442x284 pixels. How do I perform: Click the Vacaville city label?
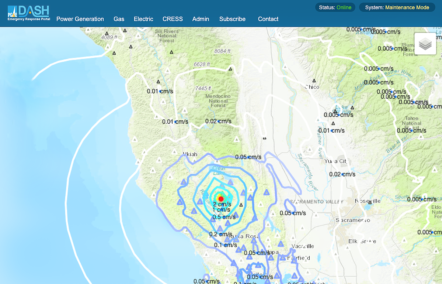pos(303,246)
